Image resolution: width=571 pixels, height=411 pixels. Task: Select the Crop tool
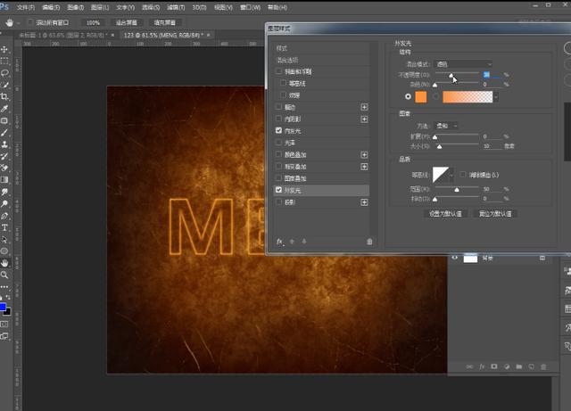4,97
